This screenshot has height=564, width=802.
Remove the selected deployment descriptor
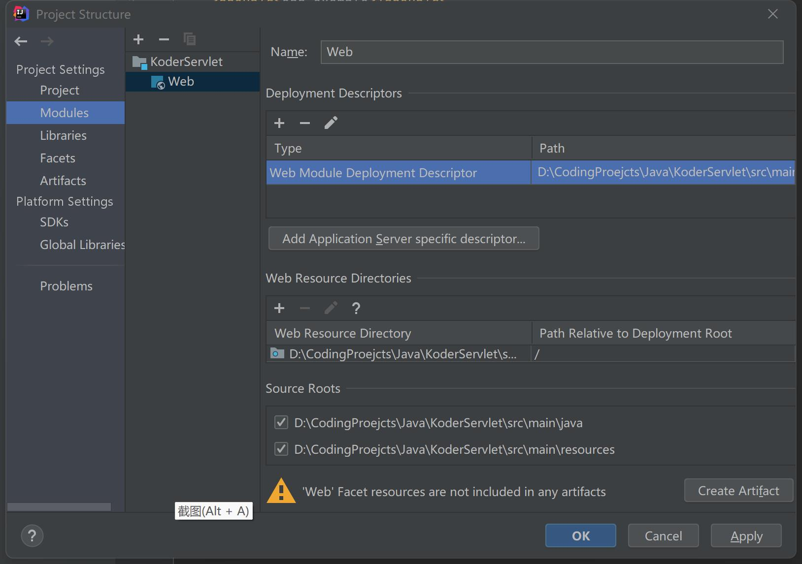click(x=305, y=123)
